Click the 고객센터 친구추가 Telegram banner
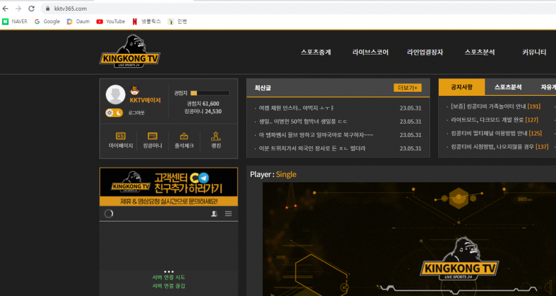 coord(168,187)
